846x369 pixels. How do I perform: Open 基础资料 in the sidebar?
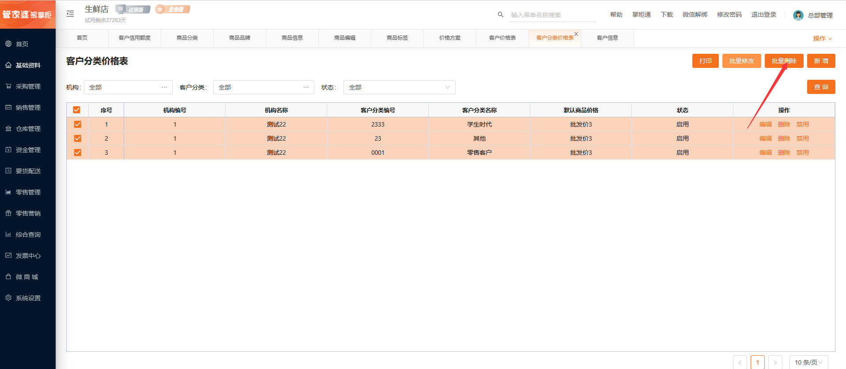tap(28, 65)
